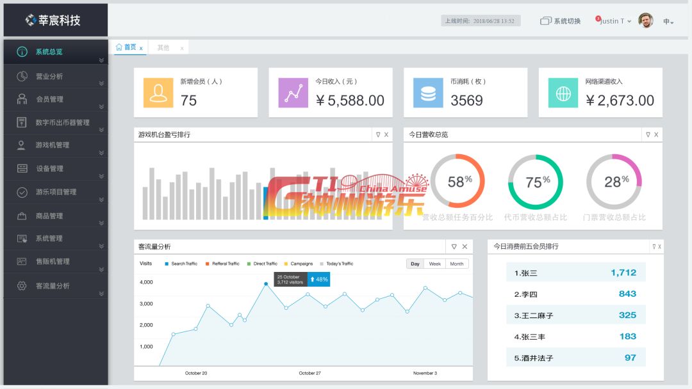Click the 商品管理 bag icon
This screenshot has width=692, height=389.
click(x=22, y=216)
